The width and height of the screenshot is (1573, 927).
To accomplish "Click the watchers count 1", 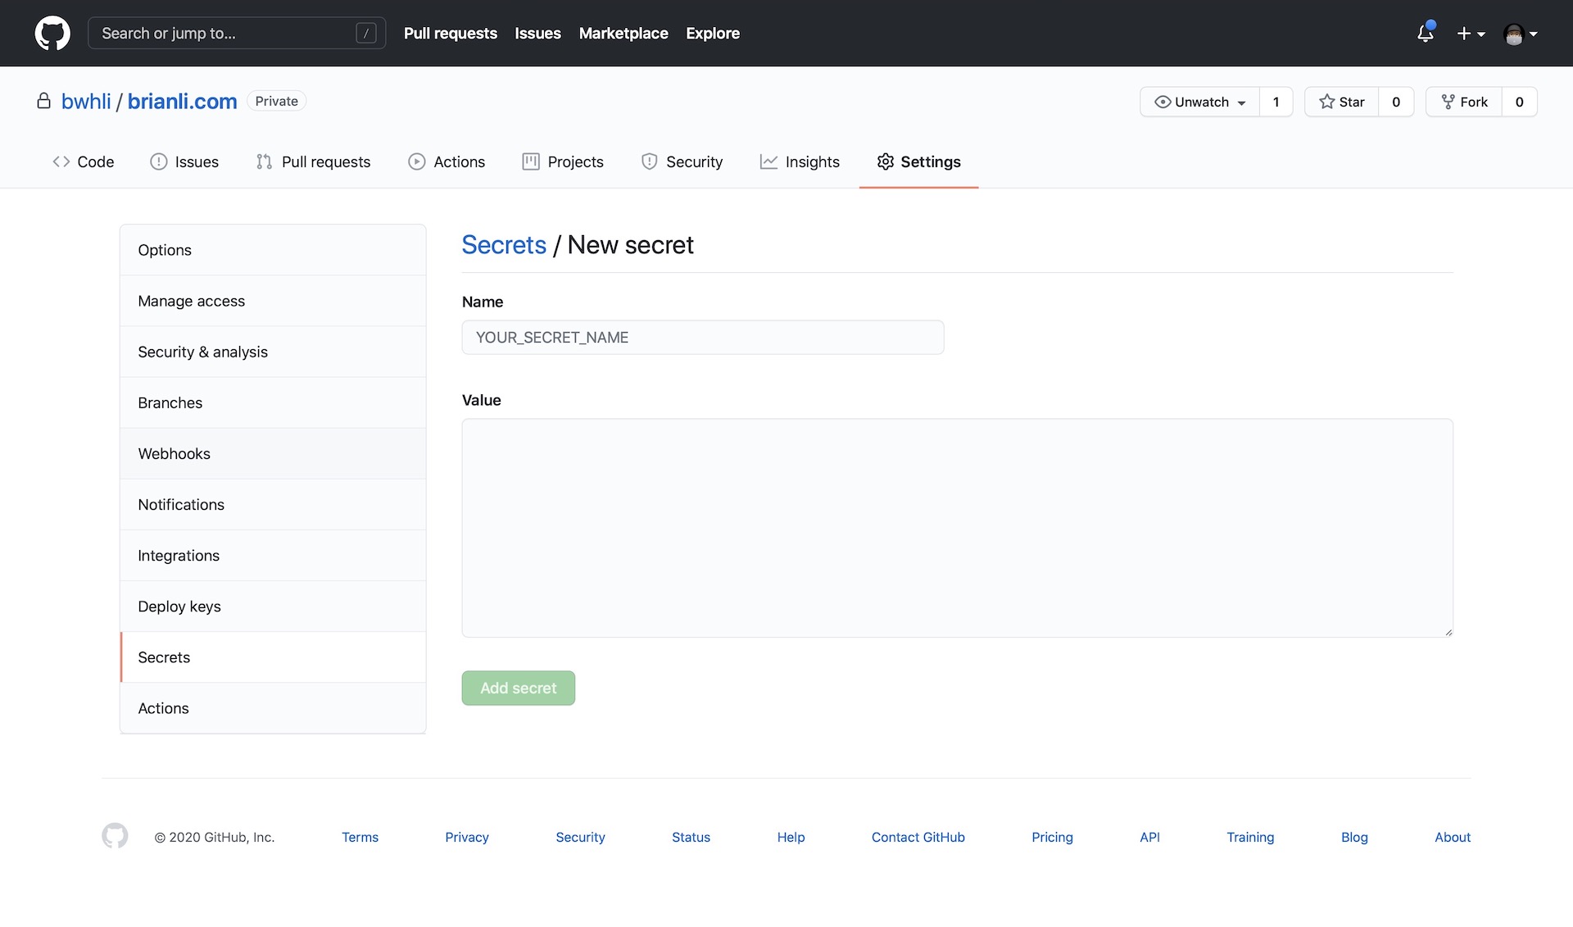I will [x=1276, y=102].
